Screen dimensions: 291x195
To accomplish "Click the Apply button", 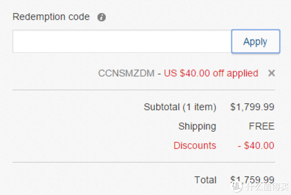I will (256, 42).
